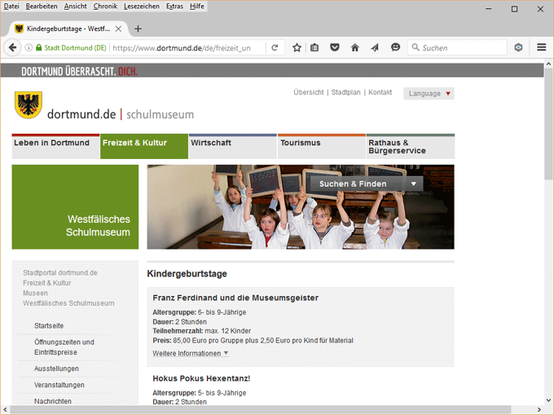
Task: Click the URL address field
Action: point(187,48)
